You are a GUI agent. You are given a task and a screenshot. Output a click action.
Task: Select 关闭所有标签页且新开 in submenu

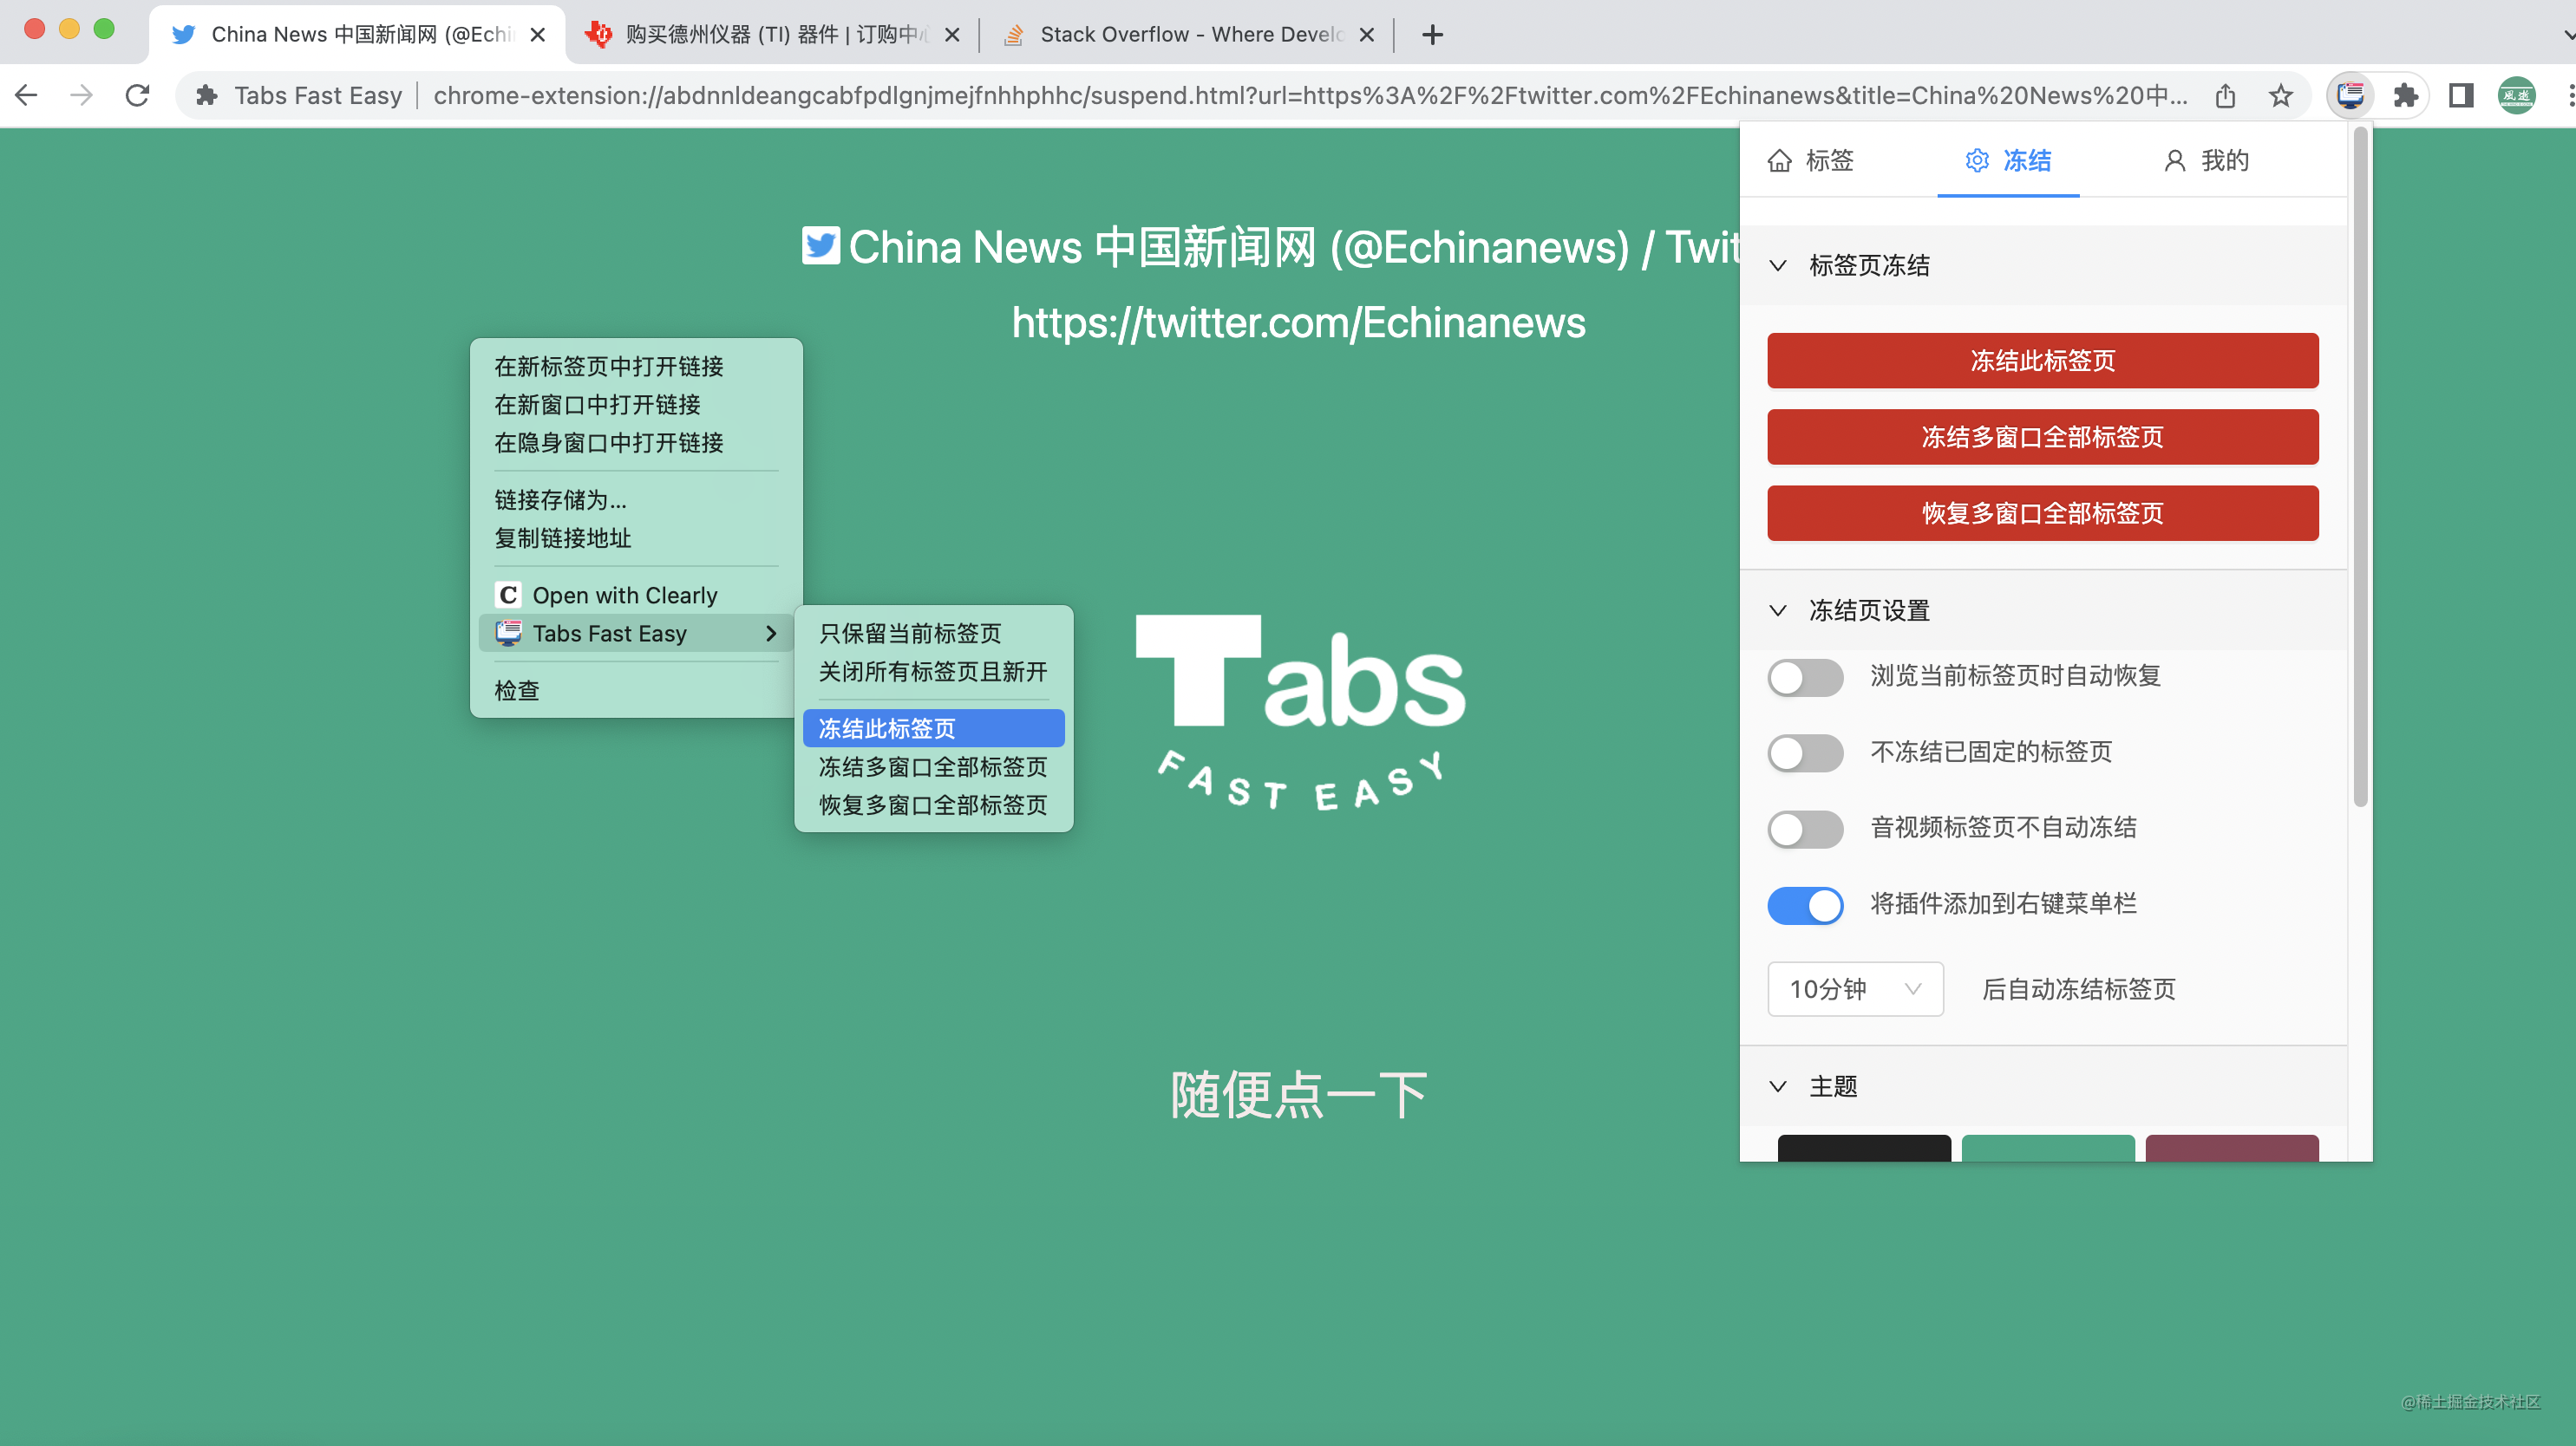[933, 670]
